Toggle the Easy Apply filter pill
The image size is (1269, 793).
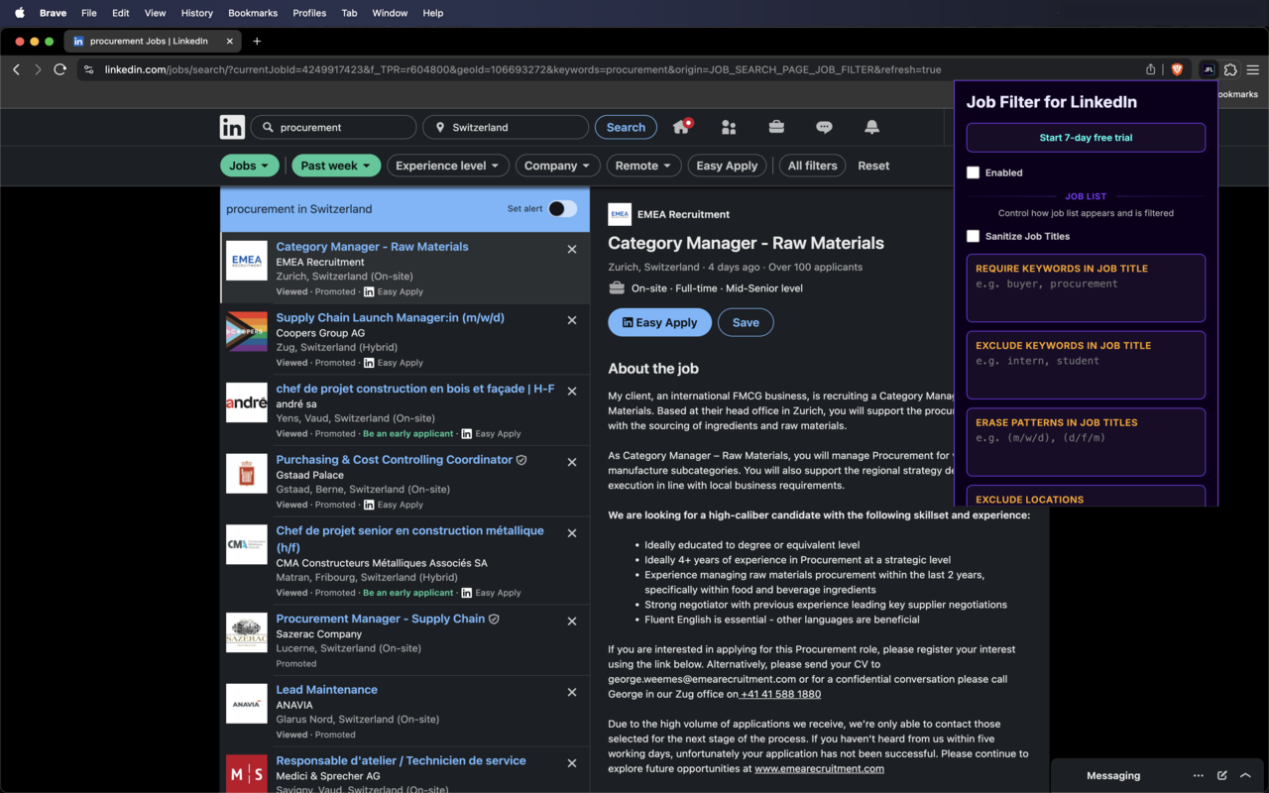click(727, 166)
